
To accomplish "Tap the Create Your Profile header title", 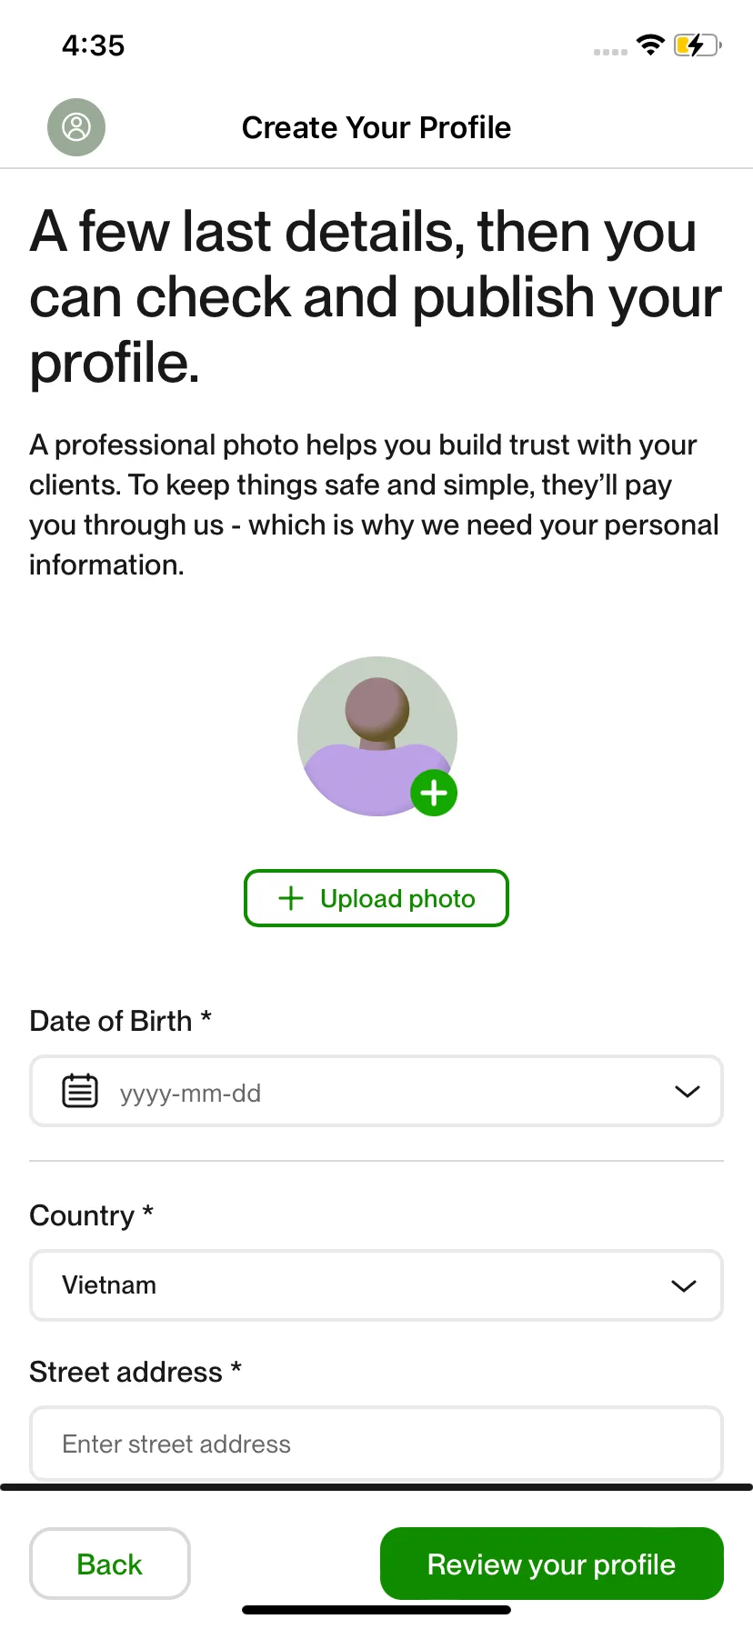I will [x=376, y=127].
